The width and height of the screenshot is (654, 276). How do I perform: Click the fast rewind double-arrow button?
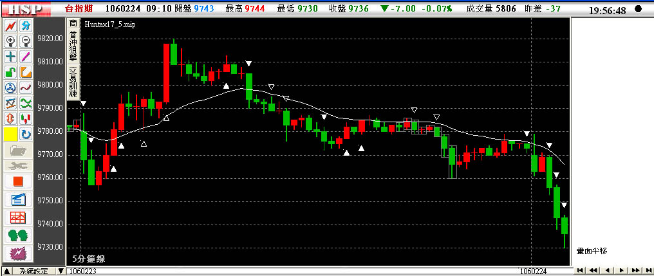coord(593,271)
